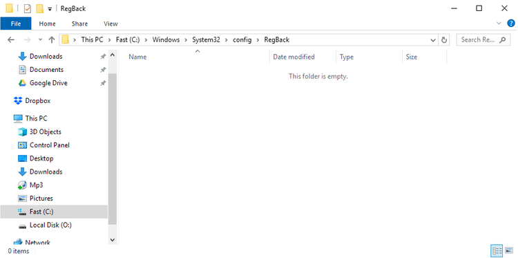
Task: Click the title bar folder icon
Action: coord(10,8)
